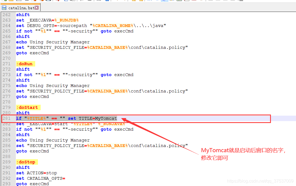Click 'goto execCmd' on line 293
The height and width of the screenshot is (186, 296).
pyautogui.click(x=32, y=184)
